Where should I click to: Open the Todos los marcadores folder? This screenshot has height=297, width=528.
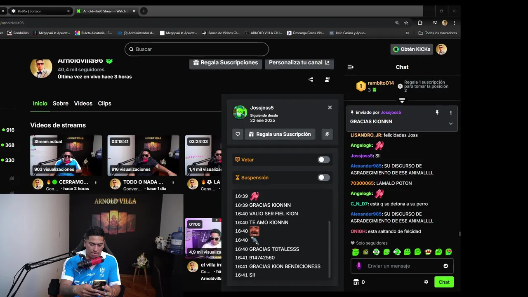tap(437, 33)
